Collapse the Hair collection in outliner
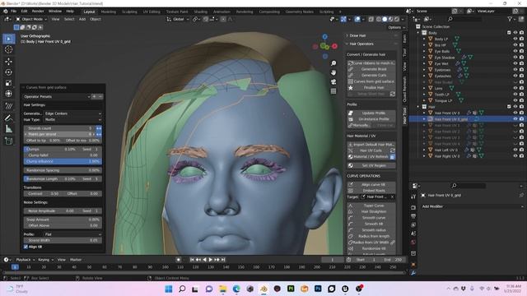The width and height of the screenshot is (527, 296). click(418, 107)
